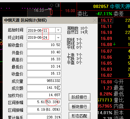This screenshot has width=130, height=119.
Task: Click the 内盘 label
Action: point(119,106)
